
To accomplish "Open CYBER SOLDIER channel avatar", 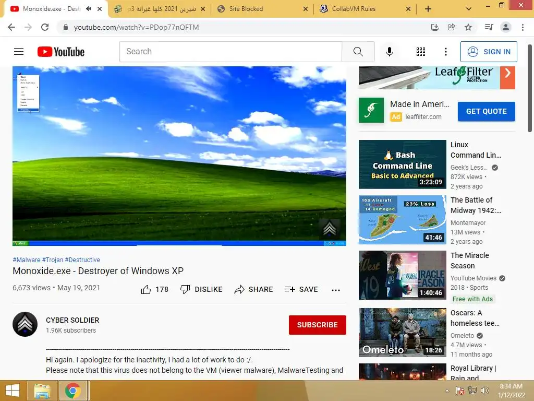I will point(25,324).
